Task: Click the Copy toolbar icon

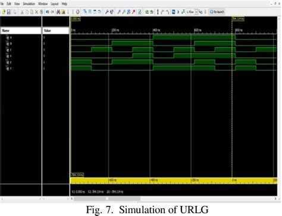Action: tap(27, 12)
